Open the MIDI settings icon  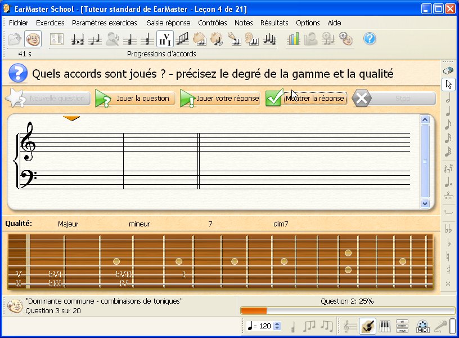coord(422,326)
